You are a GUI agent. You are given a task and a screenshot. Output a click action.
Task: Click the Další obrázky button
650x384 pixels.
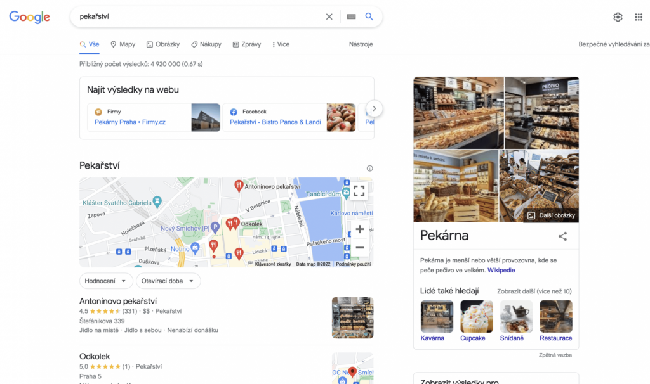point(550,215)
